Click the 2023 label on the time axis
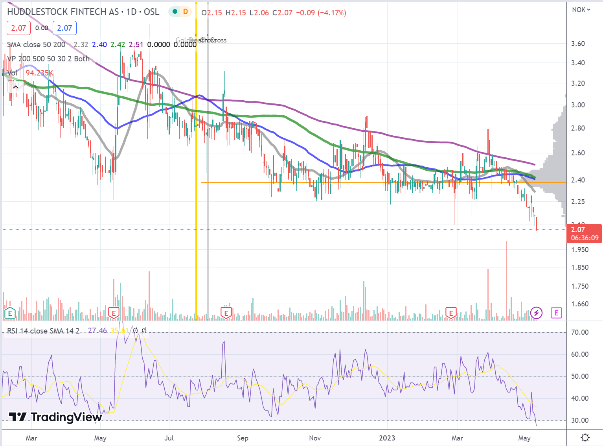Image resolution: width=603 pixels, height=446 pixels. coord(387,438)
